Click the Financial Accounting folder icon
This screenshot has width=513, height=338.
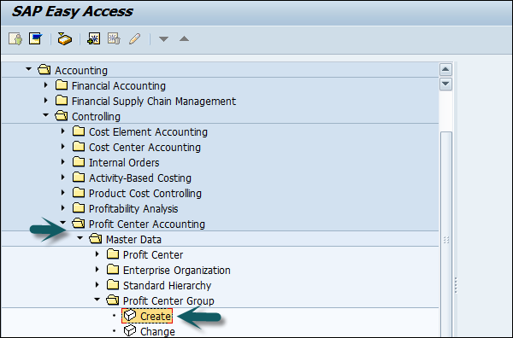pyautogui.click(x=62, y=85)
